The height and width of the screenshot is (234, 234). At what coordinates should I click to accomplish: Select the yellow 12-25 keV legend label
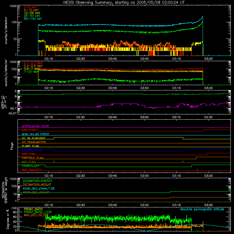point(32,13)
